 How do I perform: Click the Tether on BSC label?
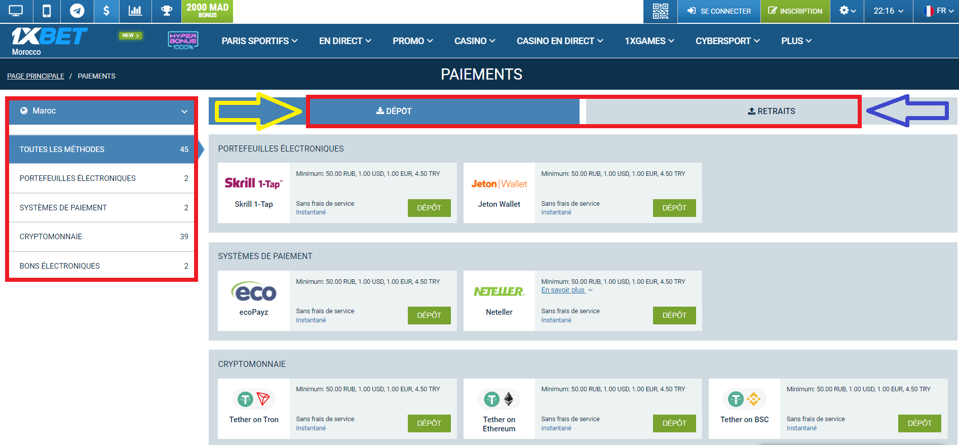click(x=744, y=420)
